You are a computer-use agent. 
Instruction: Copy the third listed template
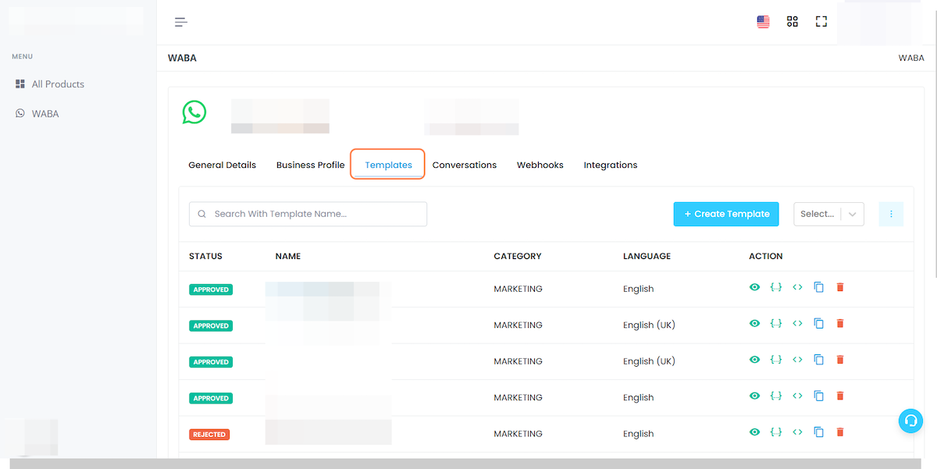pyautogui.click(x=818, y=360)
